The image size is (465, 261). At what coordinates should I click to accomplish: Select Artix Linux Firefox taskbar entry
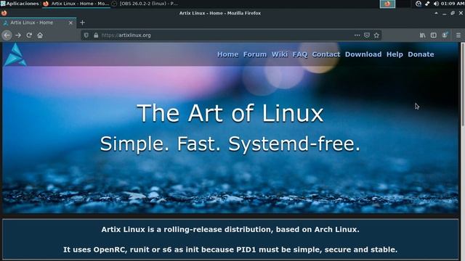[76, 4]
